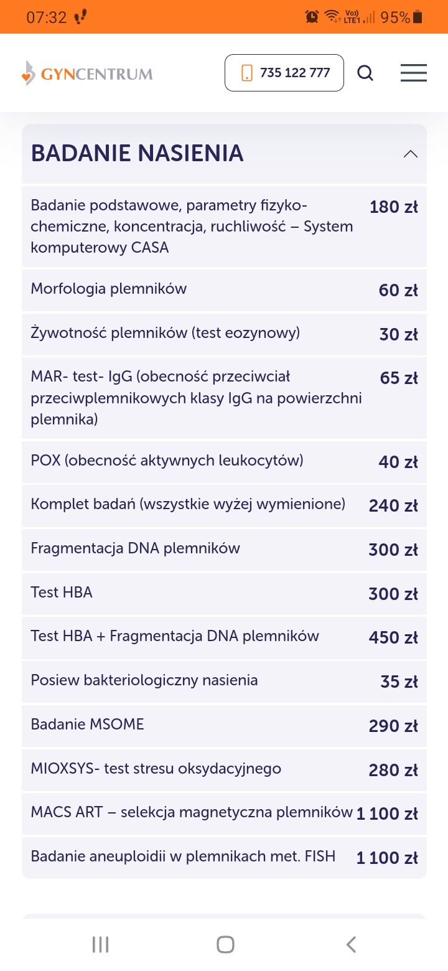Open the search magnifier icon

[x=365, y=73]
